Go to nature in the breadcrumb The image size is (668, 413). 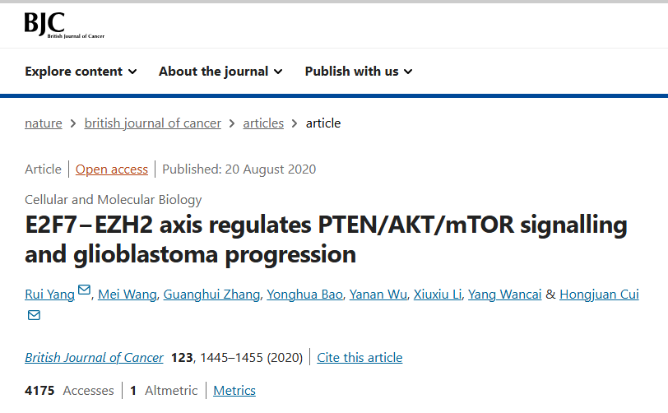tap(44, 123)
